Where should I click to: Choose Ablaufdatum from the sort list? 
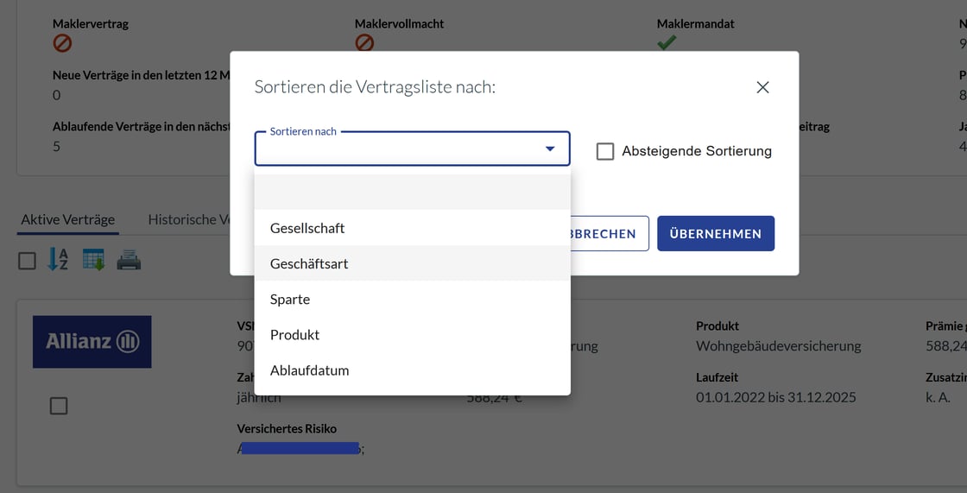coord(309,370)
